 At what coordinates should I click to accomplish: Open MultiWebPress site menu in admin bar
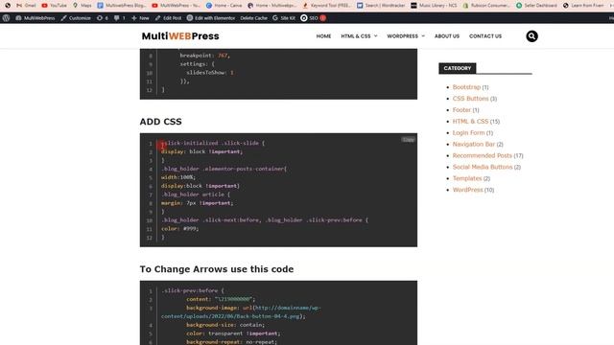pyautogui.click(x=35, y=18)
